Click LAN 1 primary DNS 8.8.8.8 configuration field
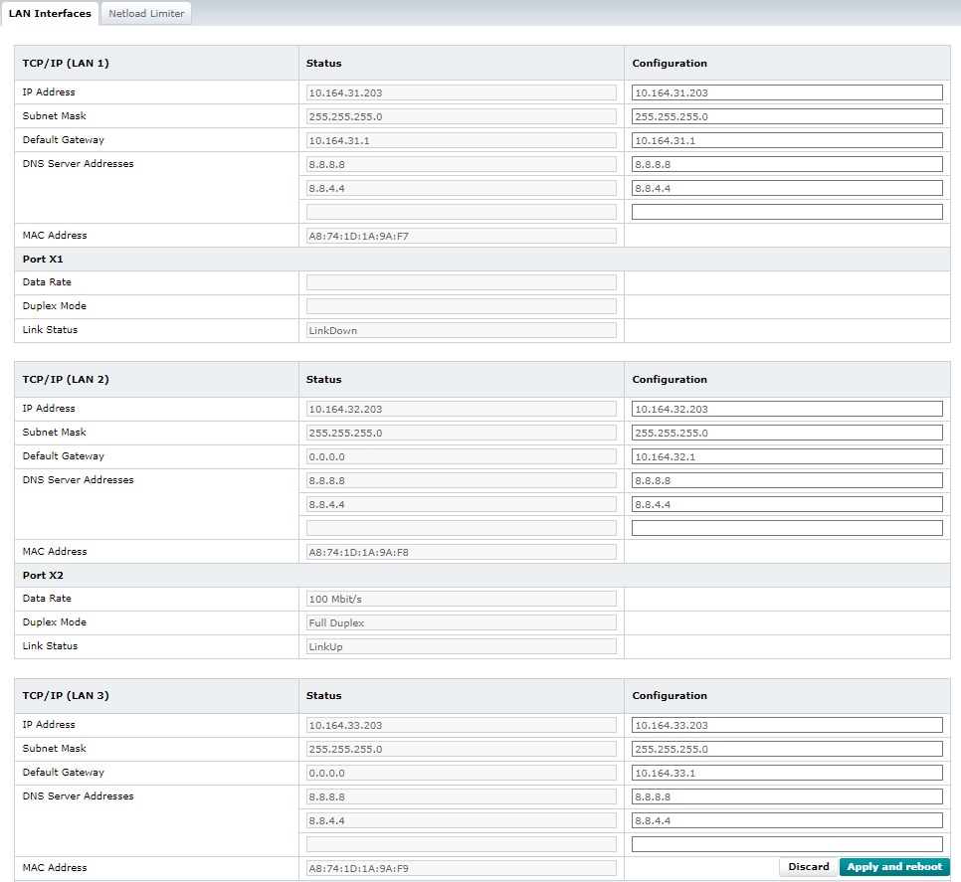This screenshot has width=961, height=882. 786,164
